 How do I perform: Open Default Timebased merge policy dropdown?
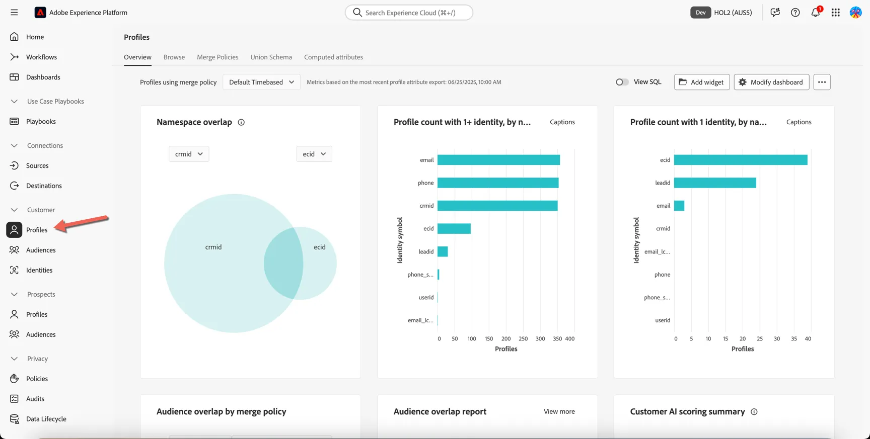pyautogui.click(x=261, y=82)
